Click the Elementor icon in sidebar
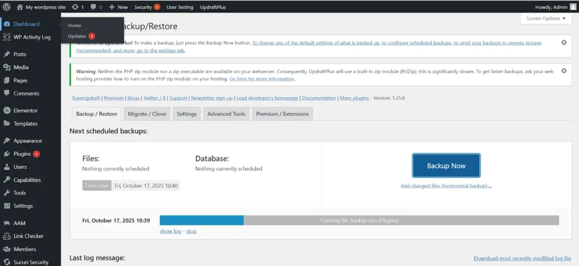The image size is (579, 266). [x=7, y=110]
